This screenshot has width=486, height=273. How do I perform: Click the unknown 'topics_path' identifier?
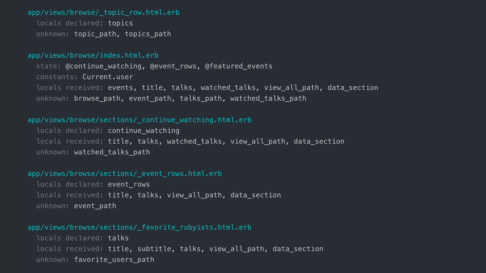point(148,34)
